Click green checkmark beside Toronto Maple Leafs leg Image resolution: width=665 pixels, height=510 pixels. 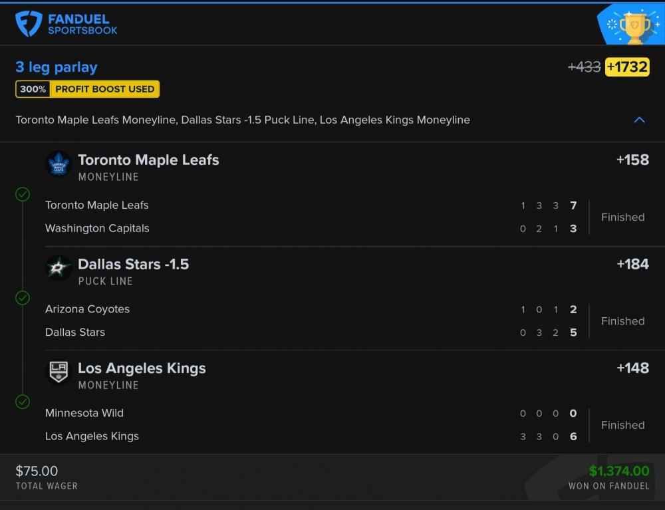tap(23, 194)
